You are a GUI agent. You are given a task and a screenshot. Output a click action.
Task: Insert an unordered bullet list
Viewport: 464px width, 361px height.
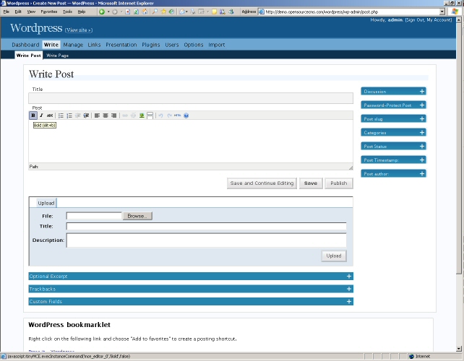(x=61, y=116)
